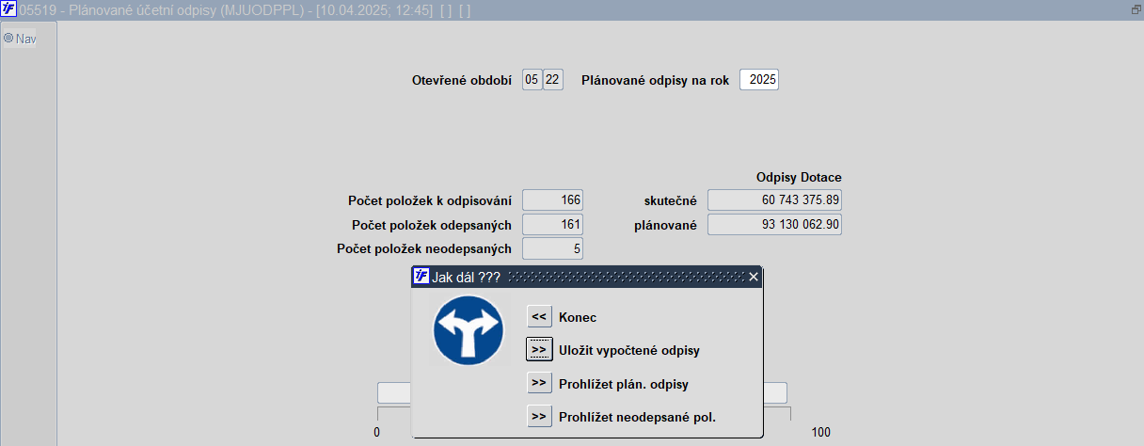The image size is (1144, 446).
Task: Click >> button for Prohlížet plán. odpisy
Action: point(539,383)
